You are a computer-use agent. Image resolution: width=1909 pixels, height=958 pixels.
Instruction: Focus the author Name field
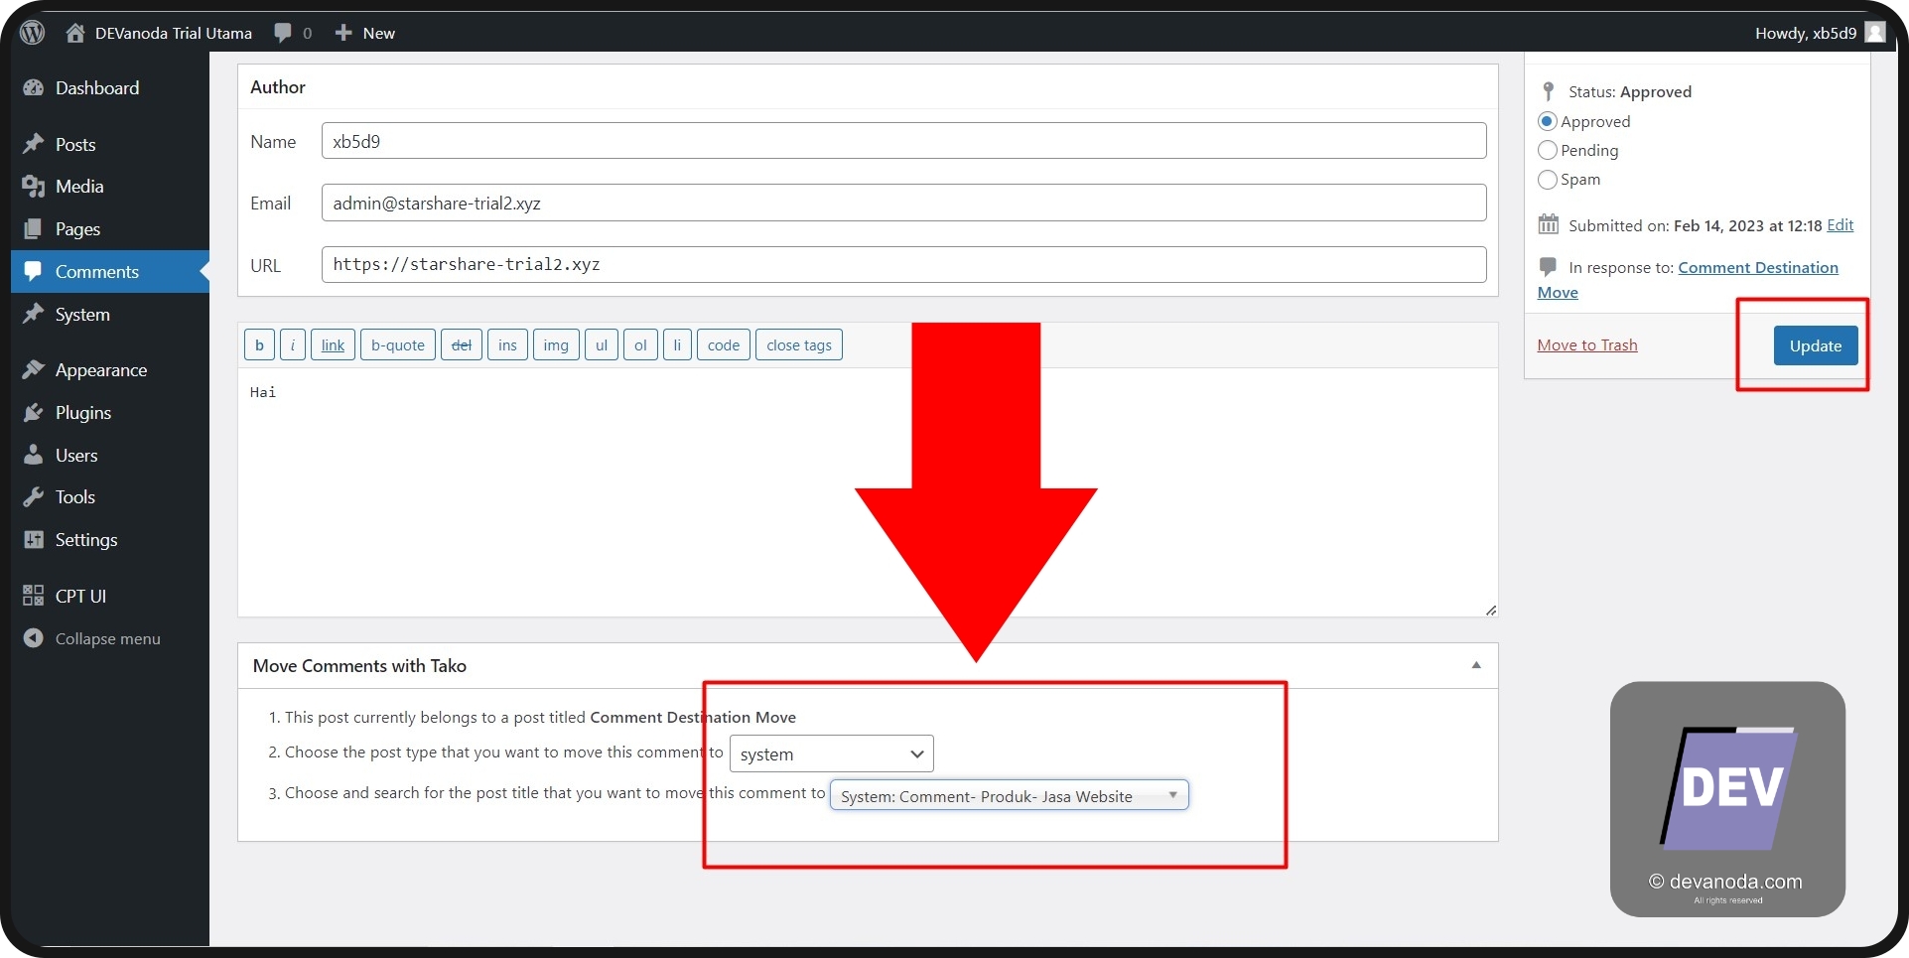pyautogui.click(x=903, y=141)
